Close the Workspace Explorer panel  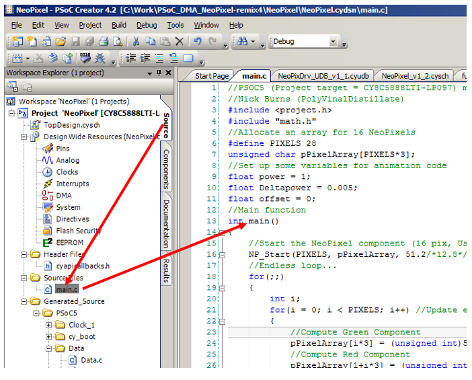pos(168,73)
